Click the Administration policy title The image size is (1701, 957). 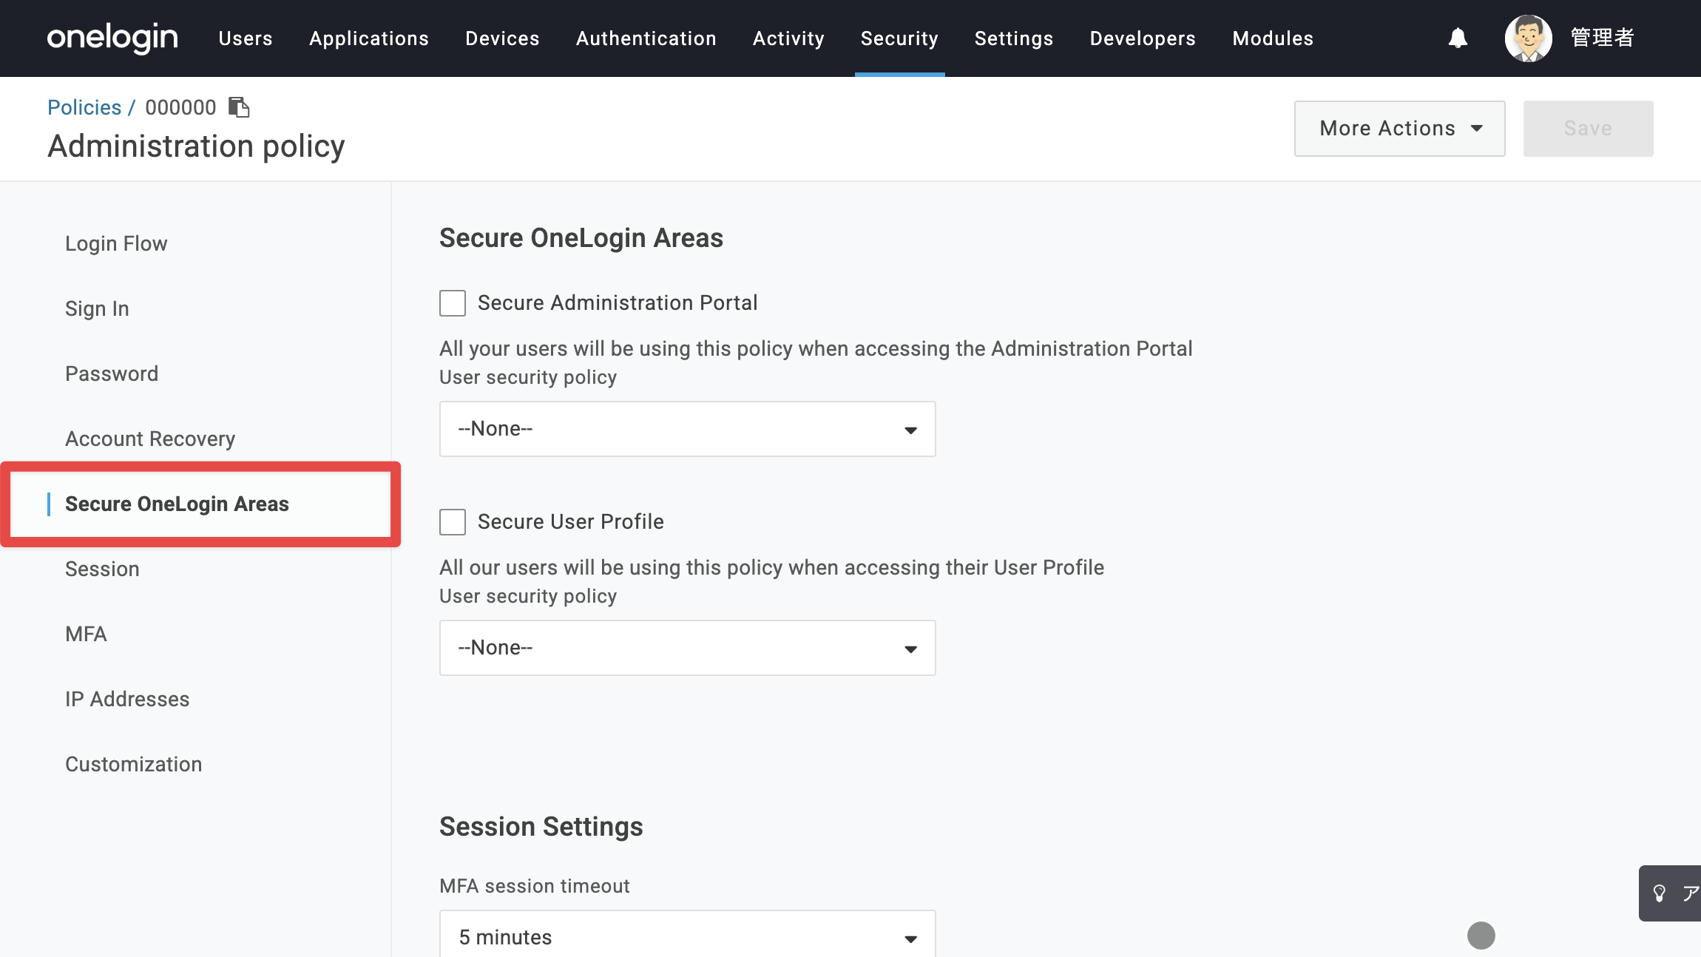[x=196, y=146]
